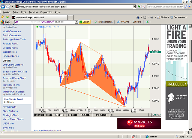Open the Favorites star icon

2,17
